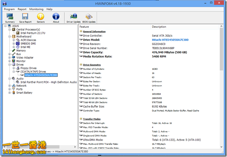Click the 'Serial ATA 3Gb/s' value
The width and height of the screenshot is (227, 157).
coord(162,36)
